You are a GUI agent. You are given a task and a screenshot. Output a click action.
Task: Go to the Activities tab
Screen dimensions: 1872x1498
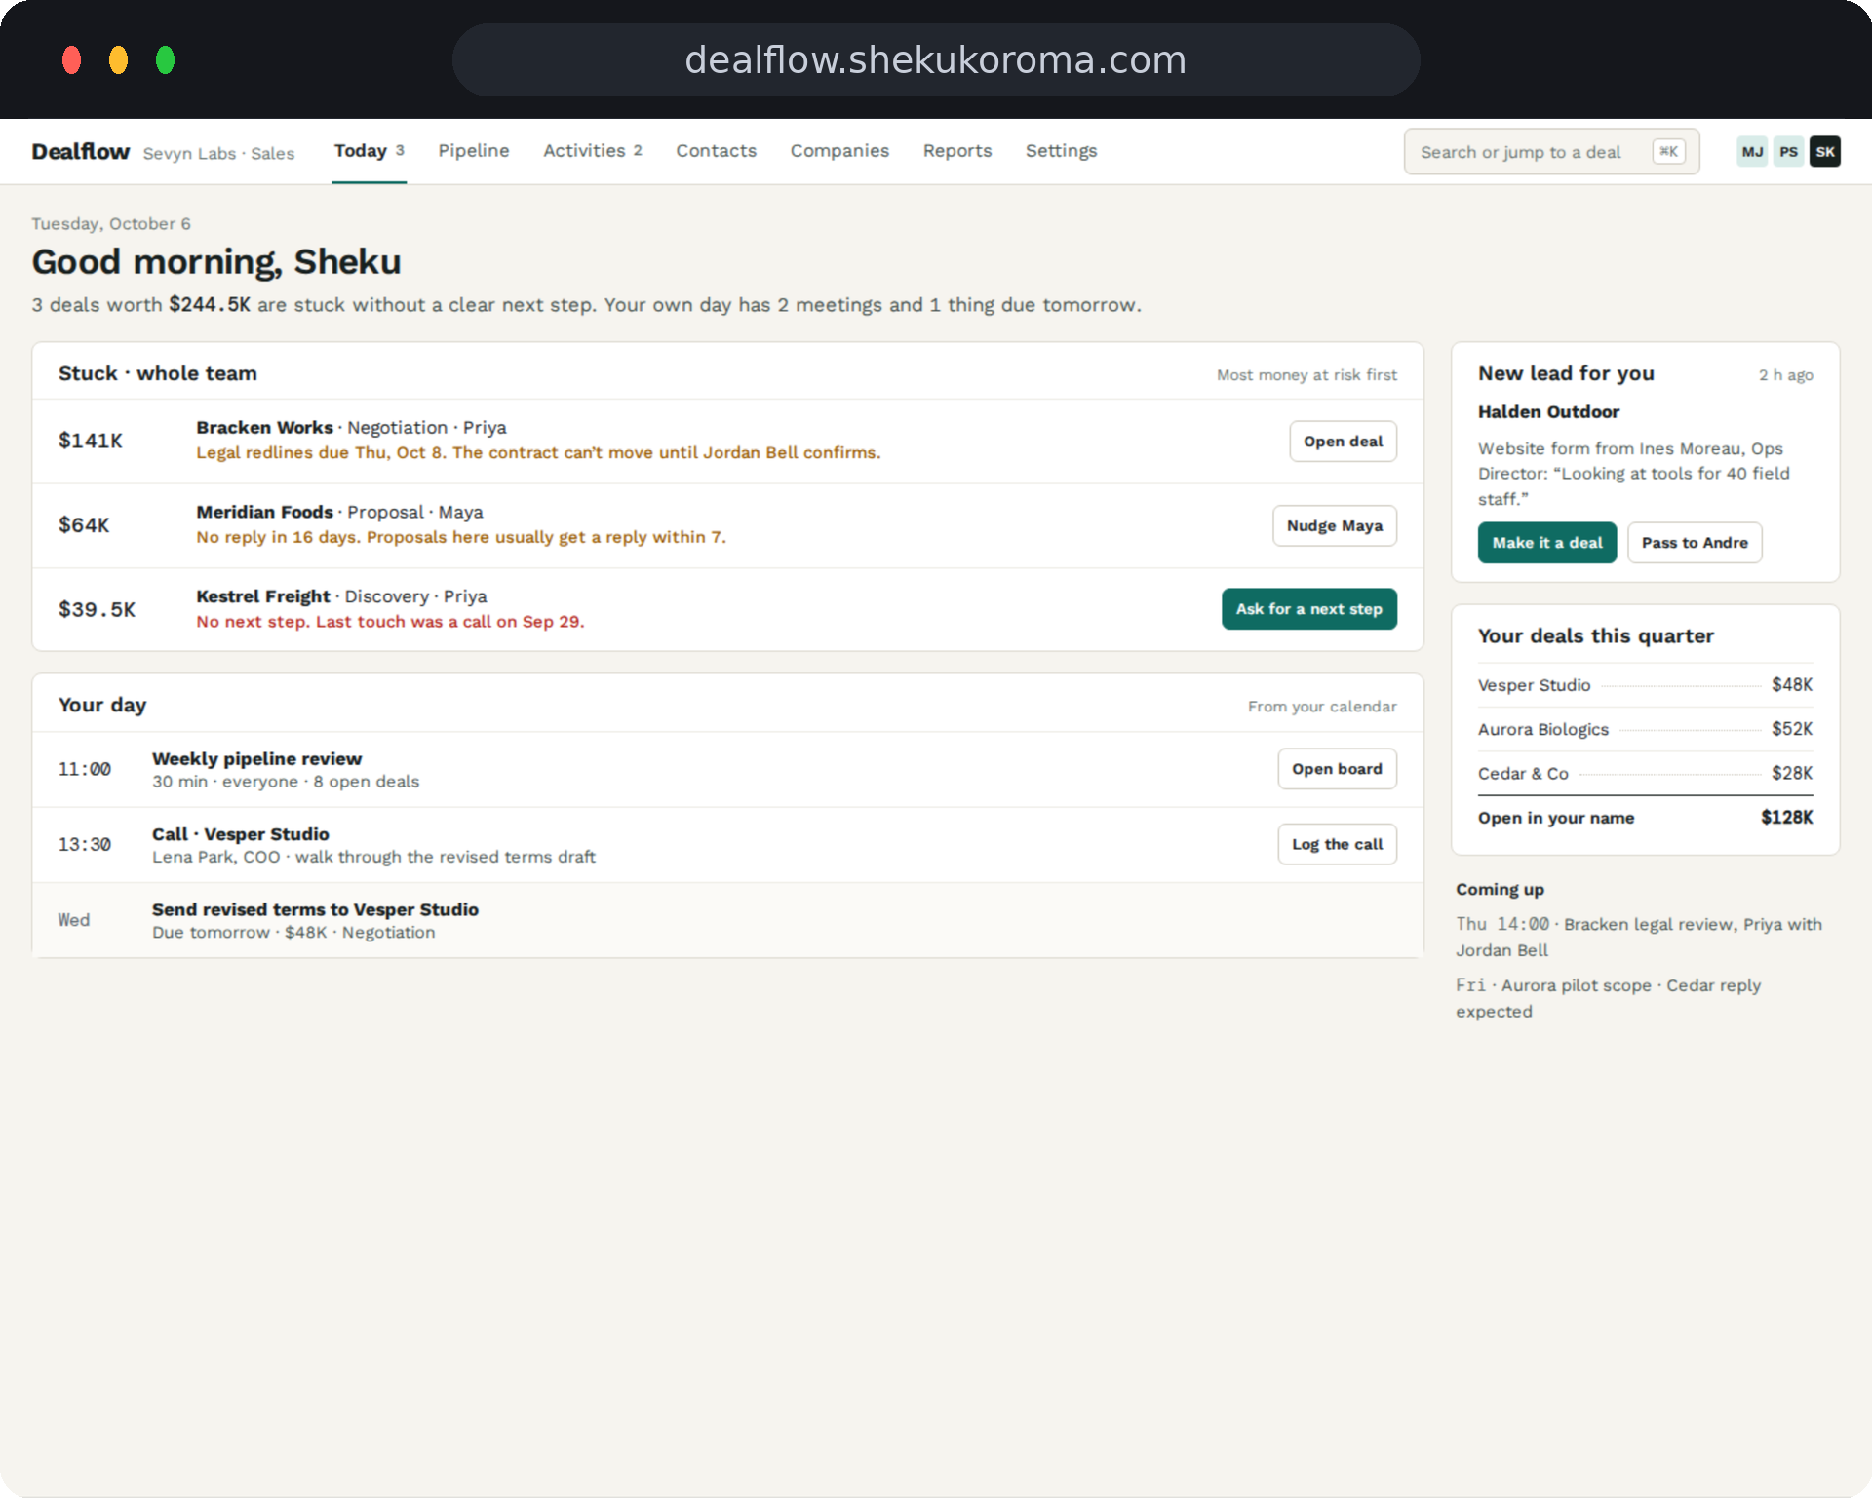pos(593,151)
